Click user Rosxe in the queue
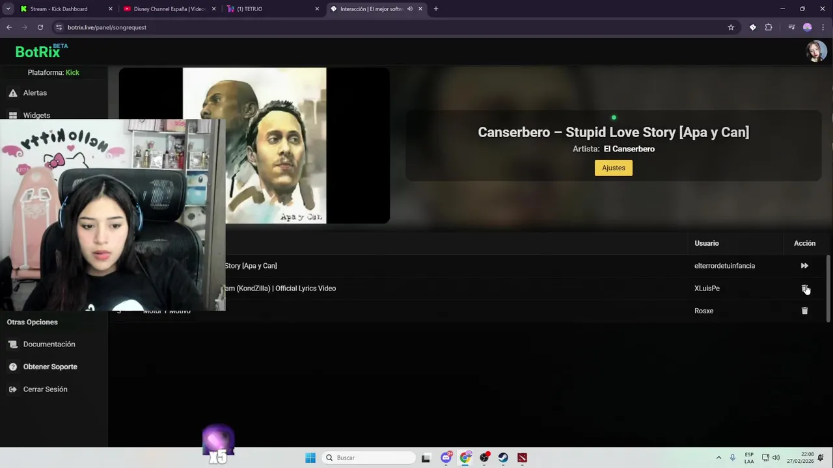This screenshot has height=468, width=833. point(703,311)
